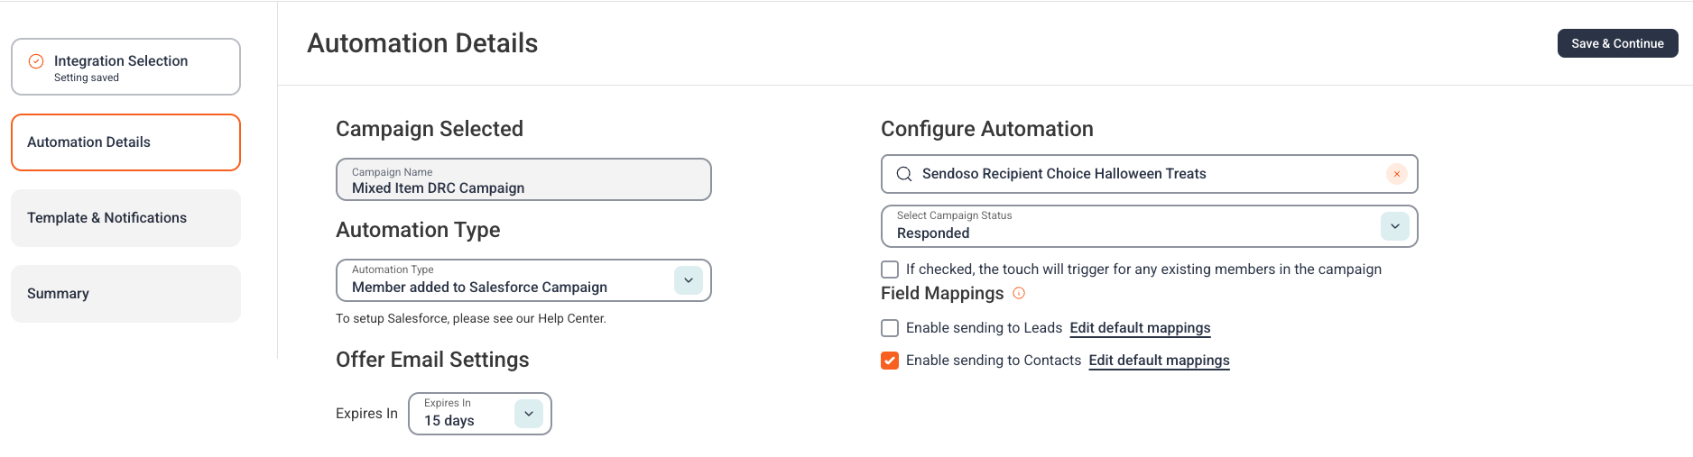1693x457 pixels.
Task: Go to the Summary step
Action: pyautogui.click(x=125, y=294)
